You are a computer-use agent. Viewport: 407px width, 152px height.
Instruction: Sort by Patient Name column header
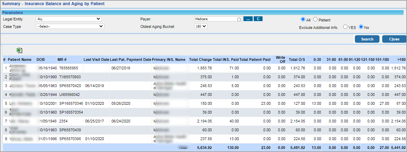click(x=19, y=60)
